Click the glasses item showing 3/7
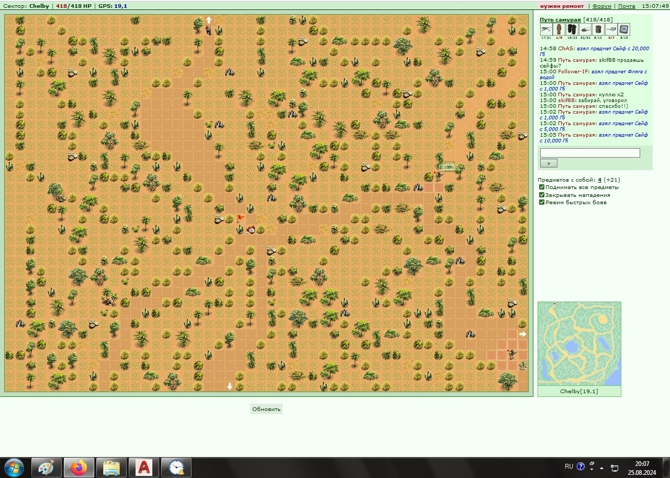 click(611, 29)
